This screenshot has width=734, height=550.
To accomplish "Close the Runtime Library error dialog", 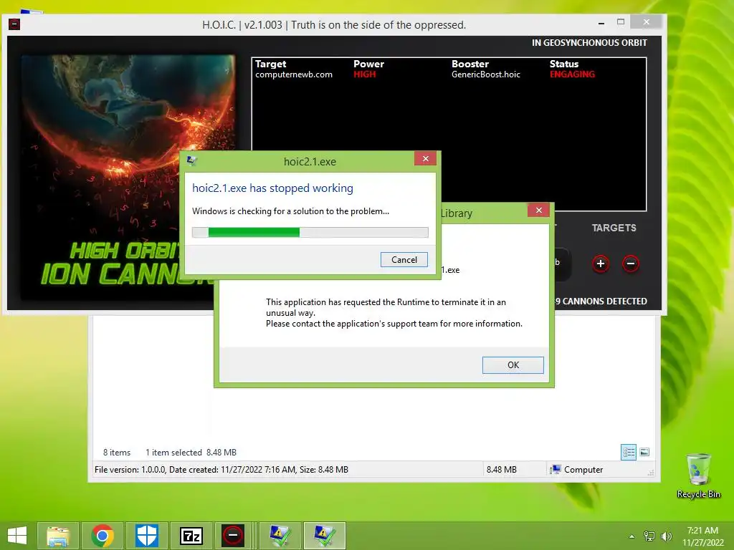I will [x=539, y=210].
